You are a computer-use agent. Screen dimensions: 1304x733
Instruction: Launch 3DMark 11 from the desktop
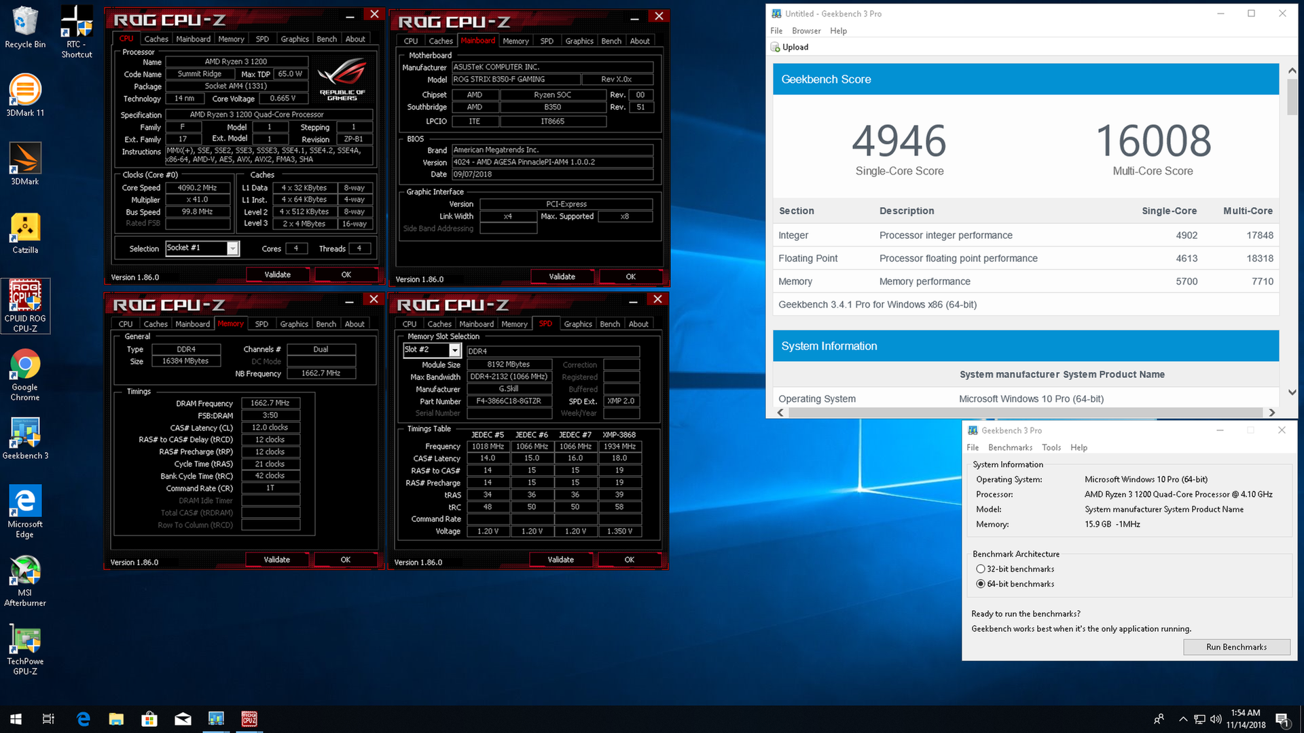(x=25, y=95)
